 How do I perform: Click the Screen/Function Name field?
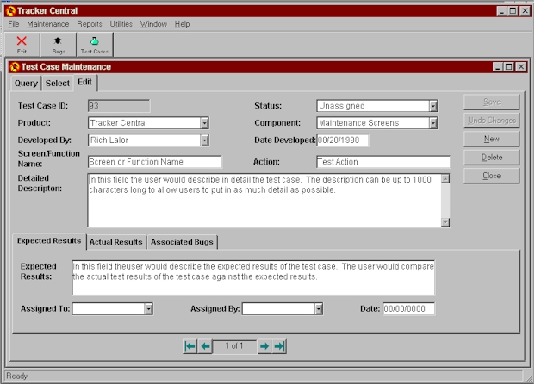pos(155,162)
